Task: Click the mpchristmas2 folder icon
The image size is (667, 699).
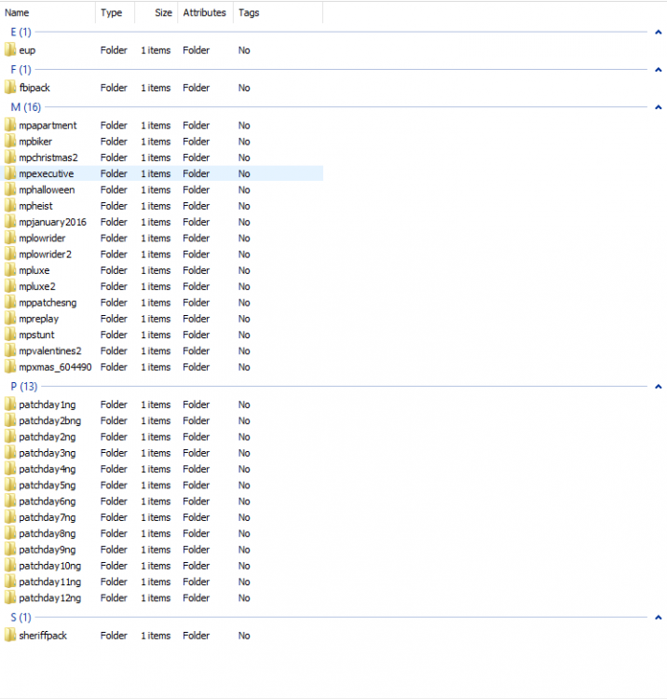Action: (x=10, y=157)
